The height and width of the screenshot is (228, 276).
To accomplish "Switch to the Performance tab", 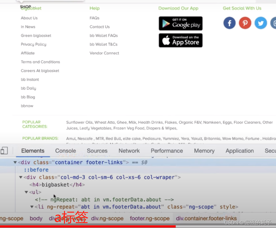I will [x=167, y=151].
